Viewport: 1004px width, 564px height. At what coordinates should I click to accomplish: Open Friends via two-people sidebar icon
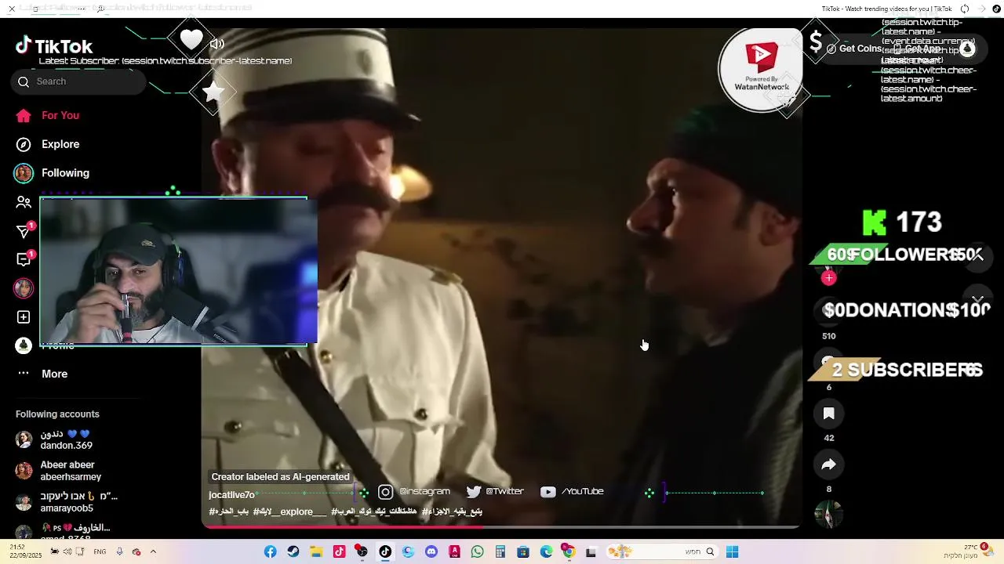click(24, 202)
